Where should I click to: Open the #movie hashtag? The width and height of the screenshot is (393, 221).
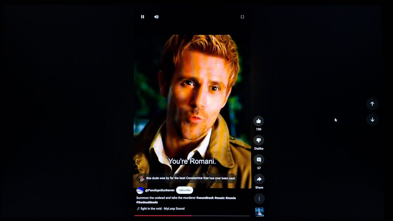[231, 198]
